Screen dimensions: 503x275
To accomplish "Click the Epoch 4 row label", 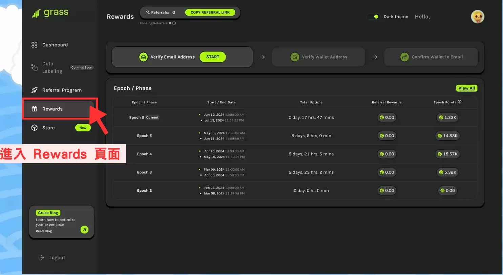I will pos(144,154).
